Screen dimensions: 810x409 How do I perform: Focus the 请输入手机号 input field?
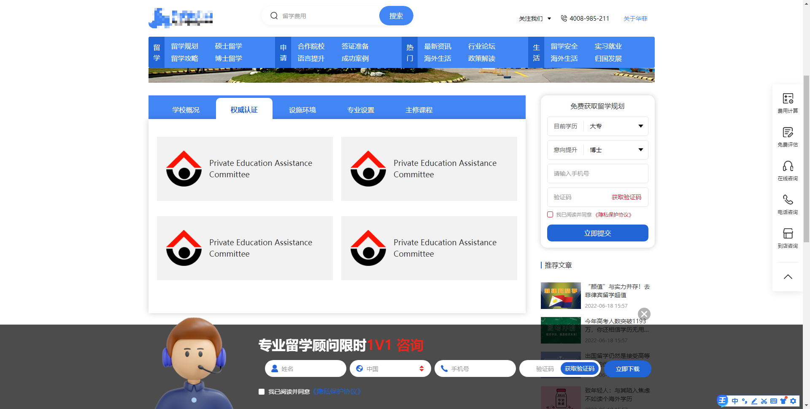coord(597,173)
